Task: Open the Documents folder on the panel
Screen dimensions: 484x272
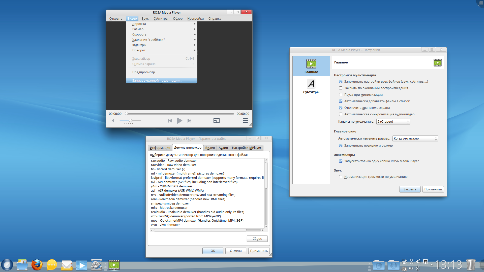Action: (379, 265)
